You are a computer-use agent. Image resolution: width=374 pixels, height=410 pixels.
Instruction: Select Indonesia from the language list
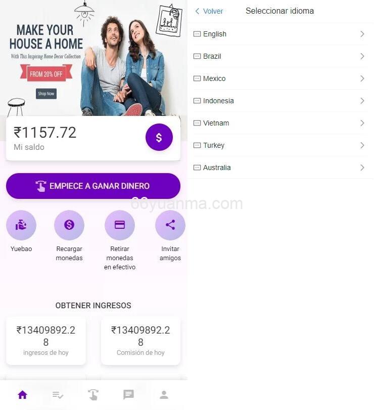click(280, 101)
